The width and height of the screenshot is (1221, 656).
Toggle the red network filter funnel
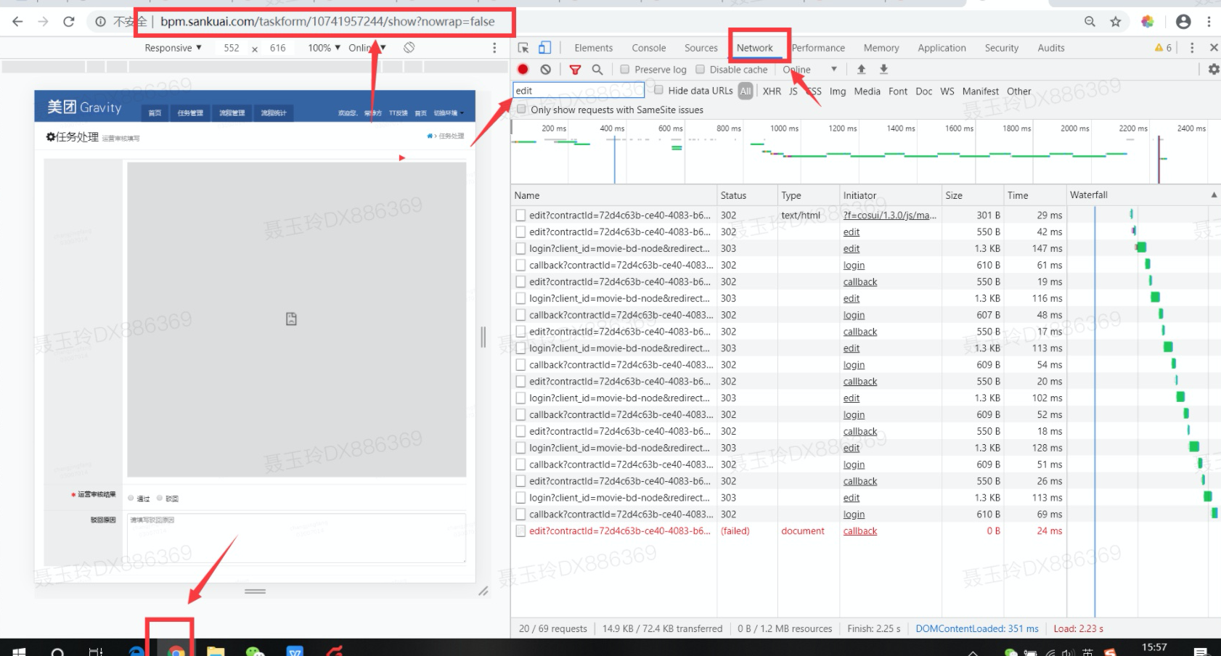pyautogui.click(x=575, y=70)
